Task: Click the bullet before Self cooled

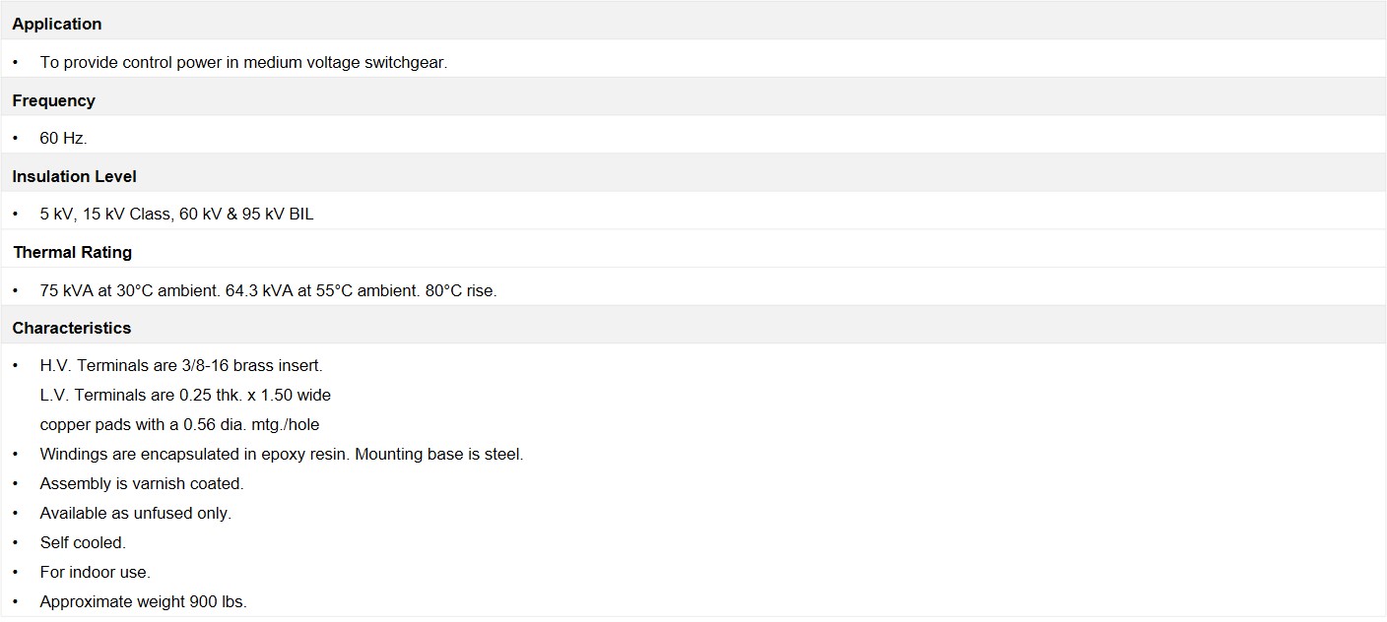Action: click(16, 542)
